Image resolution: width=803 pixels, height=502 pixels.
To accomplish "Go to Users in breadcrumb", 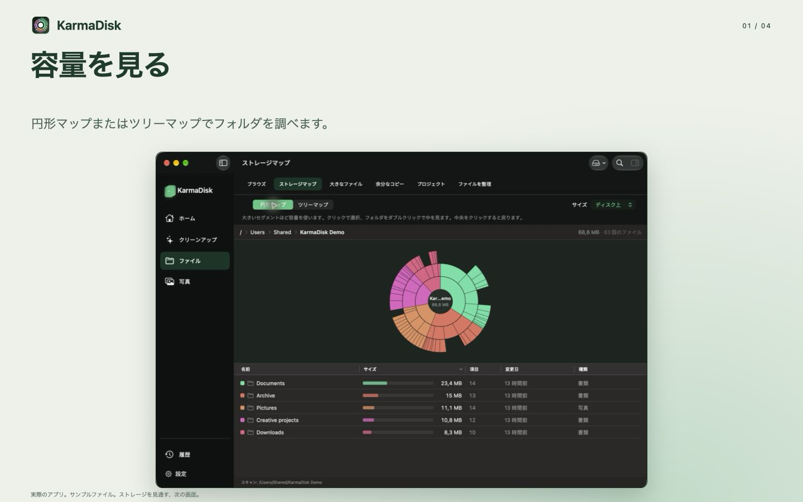I will tap(258, 232).
